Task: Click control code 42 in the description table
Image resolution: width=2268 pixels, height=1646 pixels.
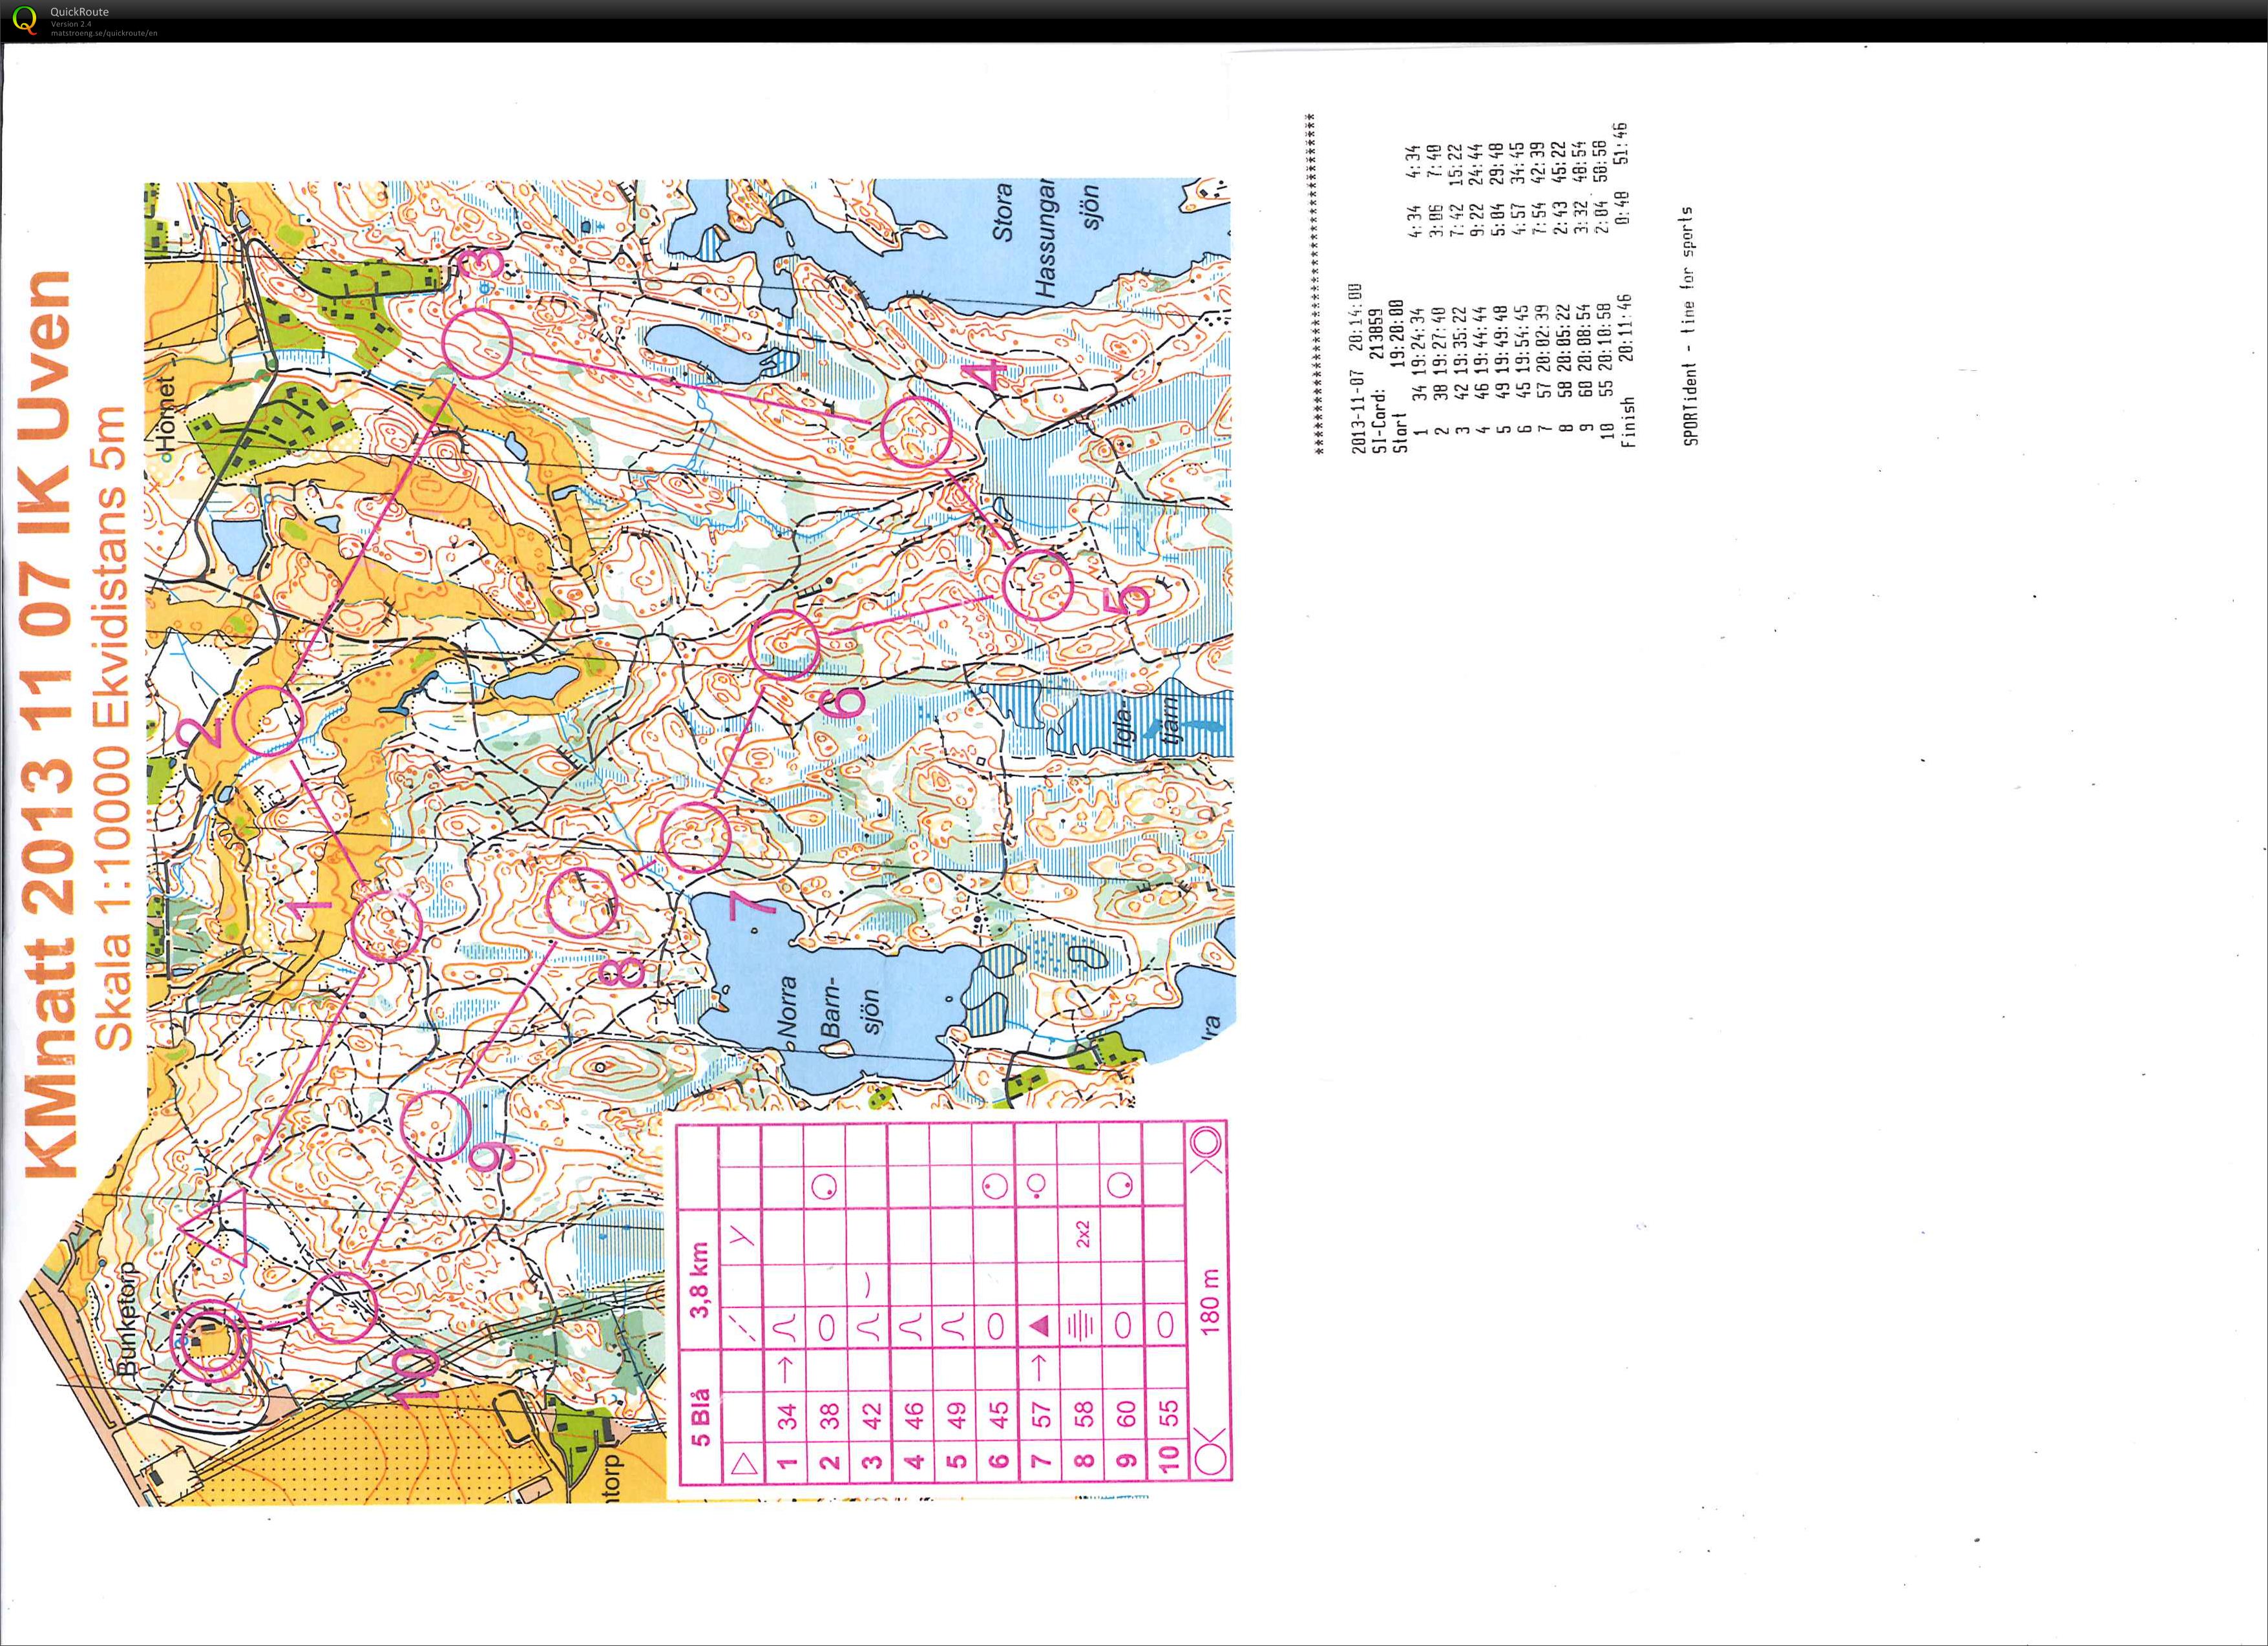Action: click(x=872, y=1416)
